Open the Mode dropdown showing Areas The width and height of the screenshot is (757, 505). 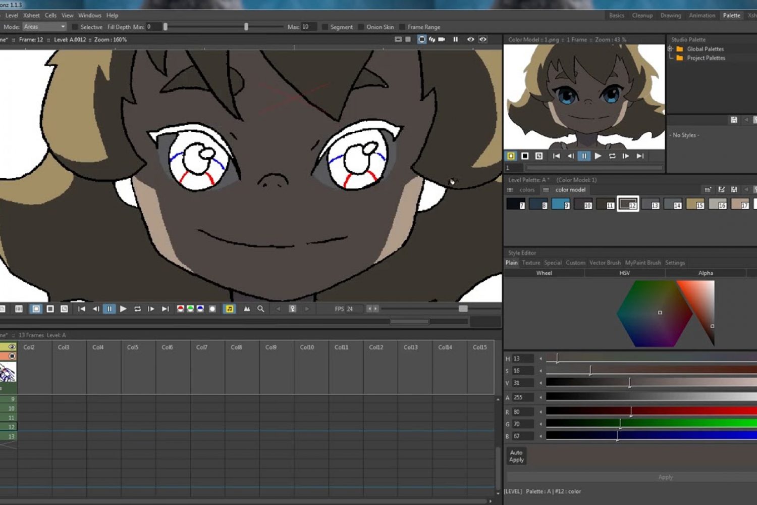point(44,27)
